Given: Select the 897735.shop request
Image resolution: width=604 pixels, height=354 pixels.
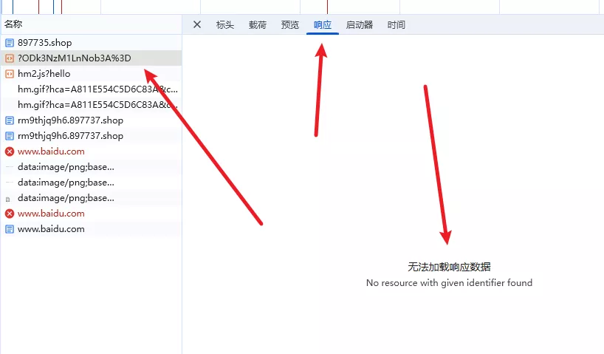Looking at the screenshot, I should [45, 43].
